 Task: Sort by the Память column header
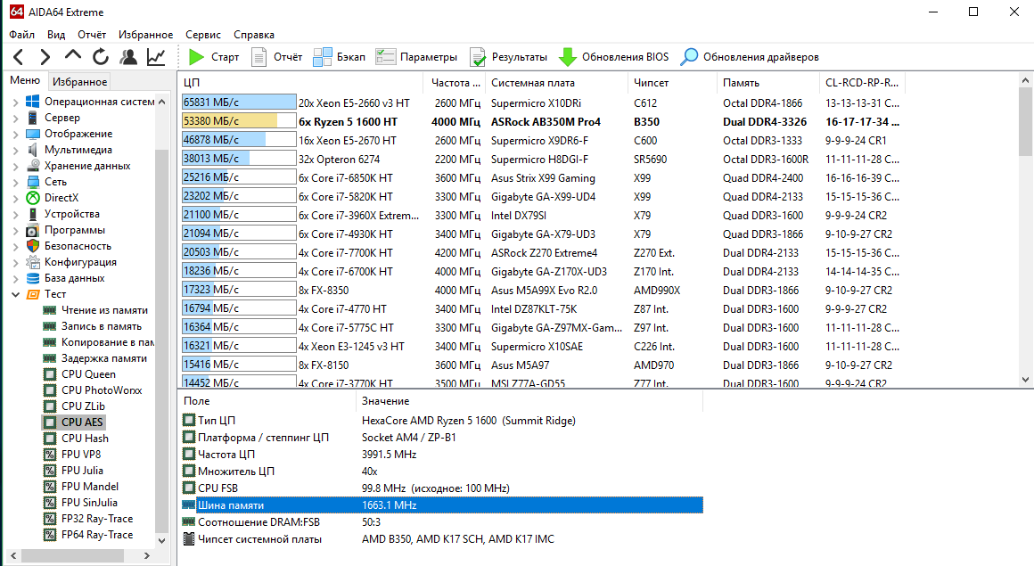[767, 83]
